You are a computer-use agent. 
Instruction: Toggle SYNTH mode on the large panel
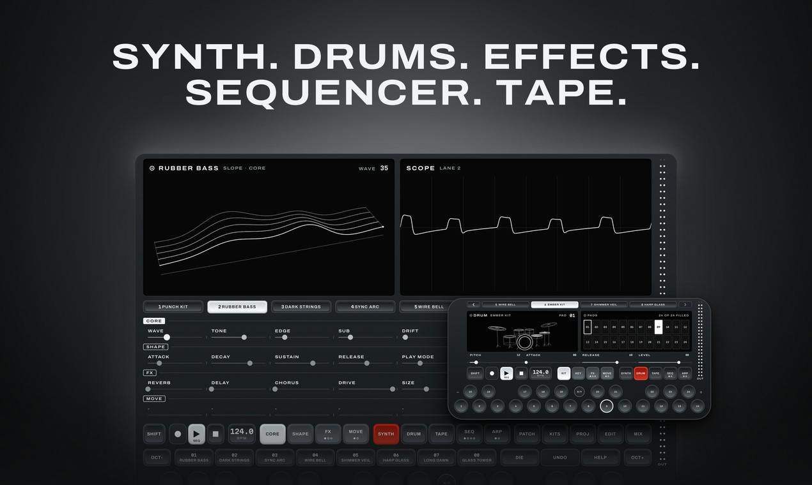coord(386,434)
